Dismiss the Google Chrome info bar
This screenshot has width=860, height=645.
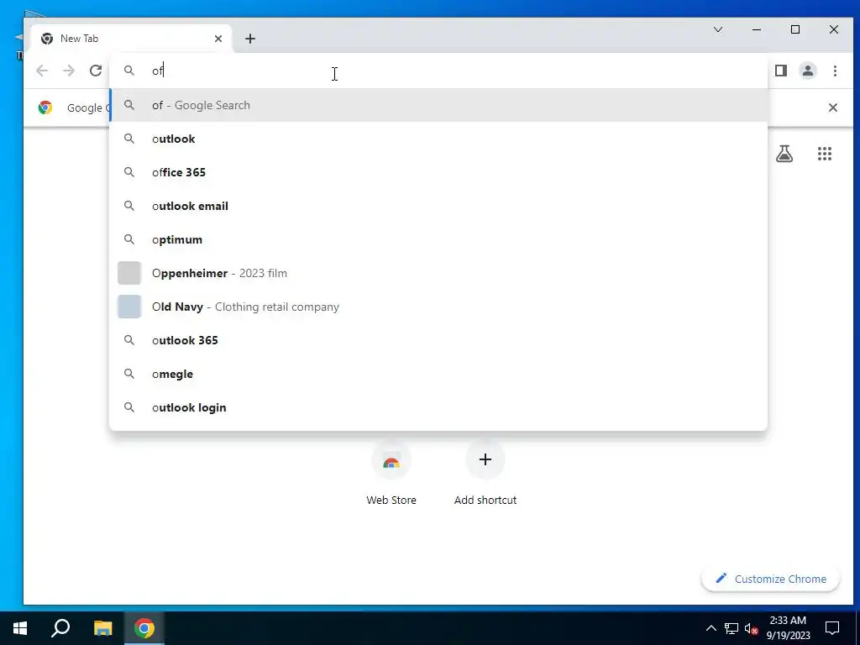[x=832, y=107]
